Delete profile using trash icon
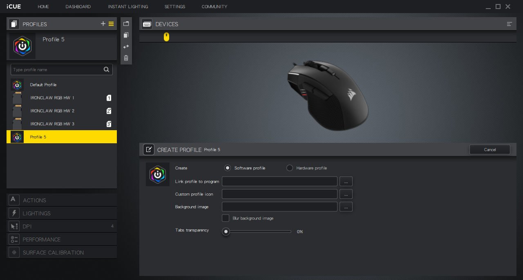 click(126, 58)
